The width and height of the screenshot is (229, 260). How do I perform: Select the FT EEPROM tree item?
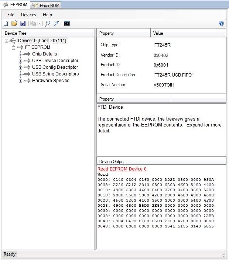[x=38, y=47]
